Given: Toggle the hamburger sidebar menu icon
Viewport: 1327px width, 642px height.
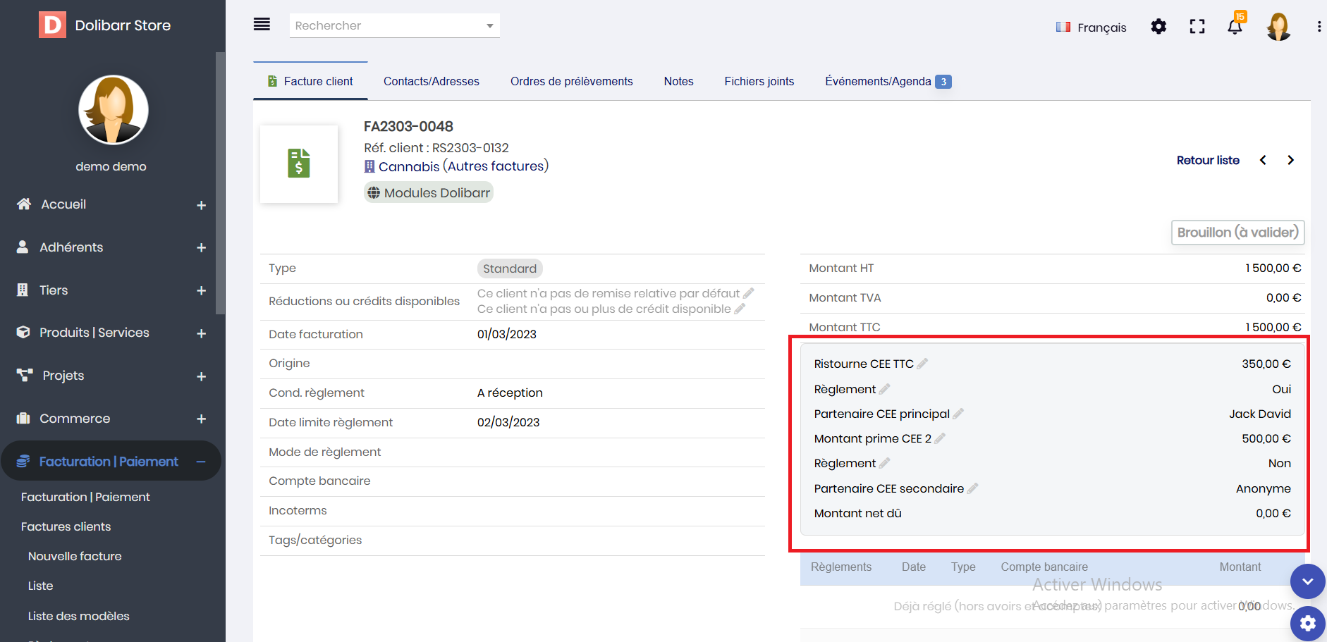Looking at the screenshot, I should 262,25.
